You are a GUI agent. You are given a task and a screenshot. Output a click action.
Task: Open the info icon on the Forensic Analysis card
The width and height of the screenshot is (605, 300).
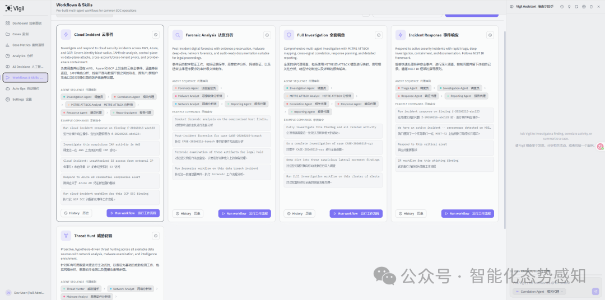click(x=267, y=35)
